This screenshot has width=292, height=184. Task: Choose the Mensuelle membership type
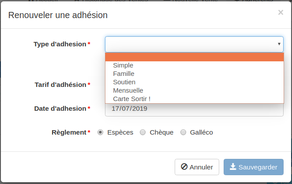128,90
